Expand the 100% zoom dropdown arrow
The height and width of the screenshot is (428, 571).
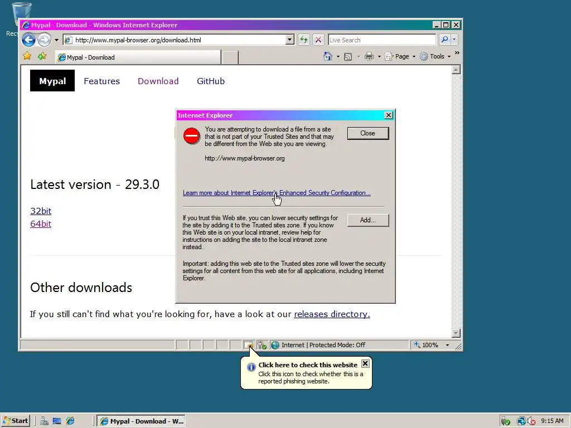(x=448, y=345)
